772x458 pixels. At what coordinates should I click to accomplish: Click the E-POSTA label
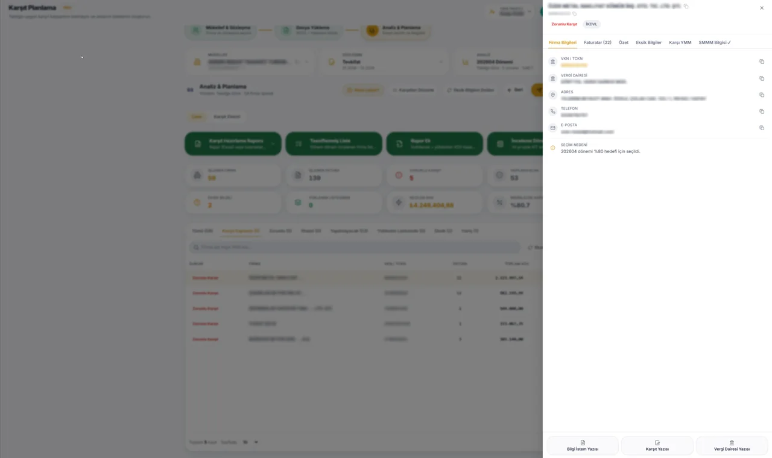click(569, 125)
